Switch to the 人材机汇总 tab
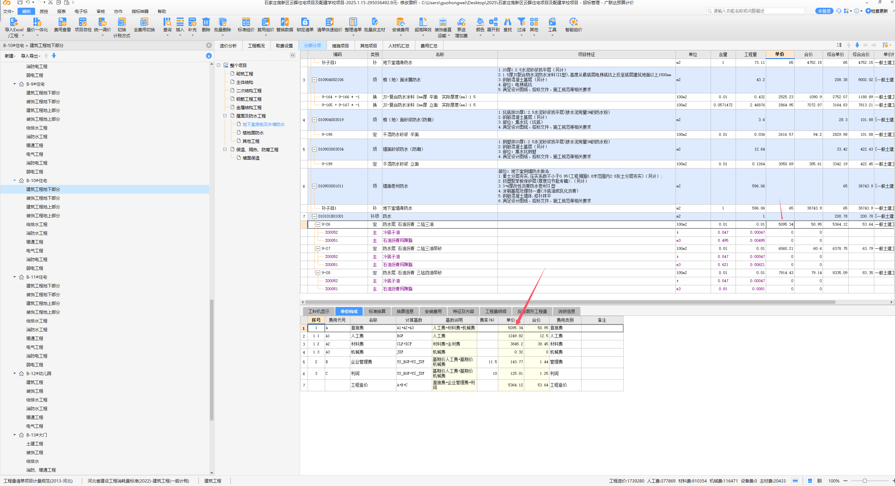The width and height of the screenshot is (895, 486). [399, 46]
